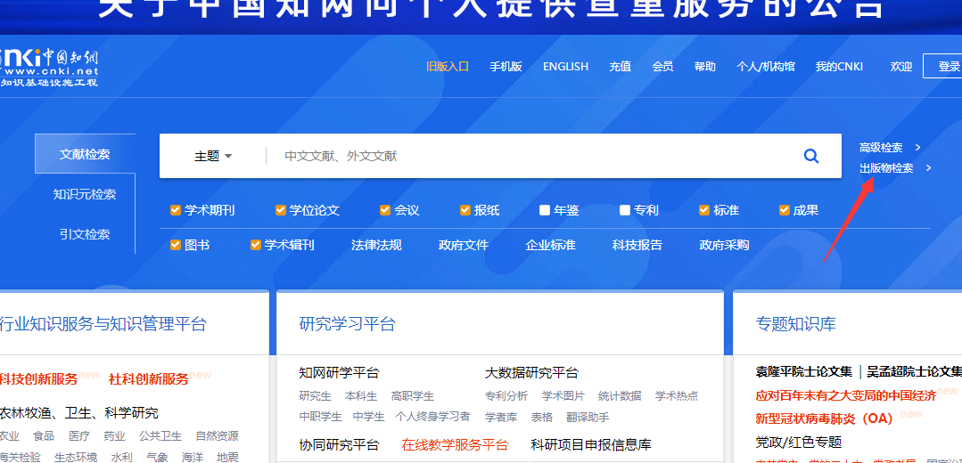
Task: Switch to 引文检索 tab
Action: tap(85, 234)
